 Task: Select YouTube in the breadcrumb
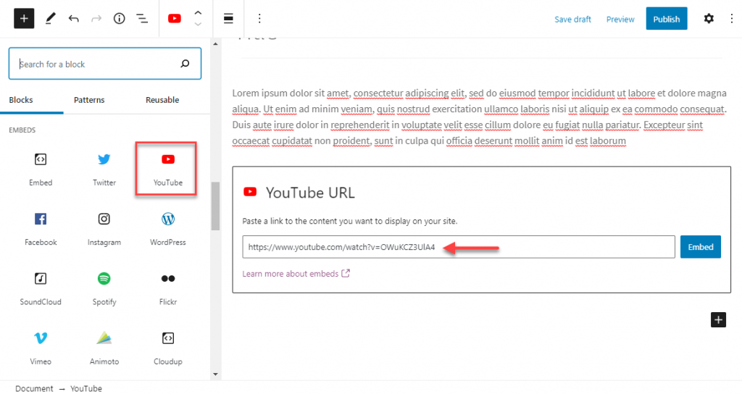pyautogui.click(x=86, y=388)
